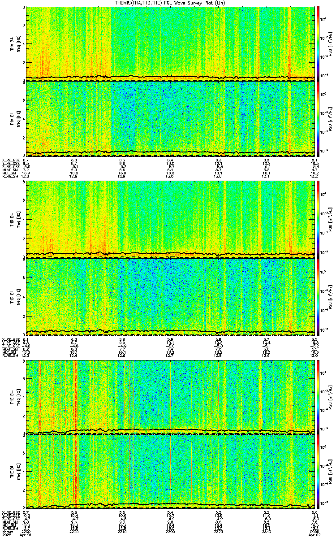Click the plot title THEMIS FGL Wave Survey Plot
This screenshot has height=538, width=336.
[171, 3]
